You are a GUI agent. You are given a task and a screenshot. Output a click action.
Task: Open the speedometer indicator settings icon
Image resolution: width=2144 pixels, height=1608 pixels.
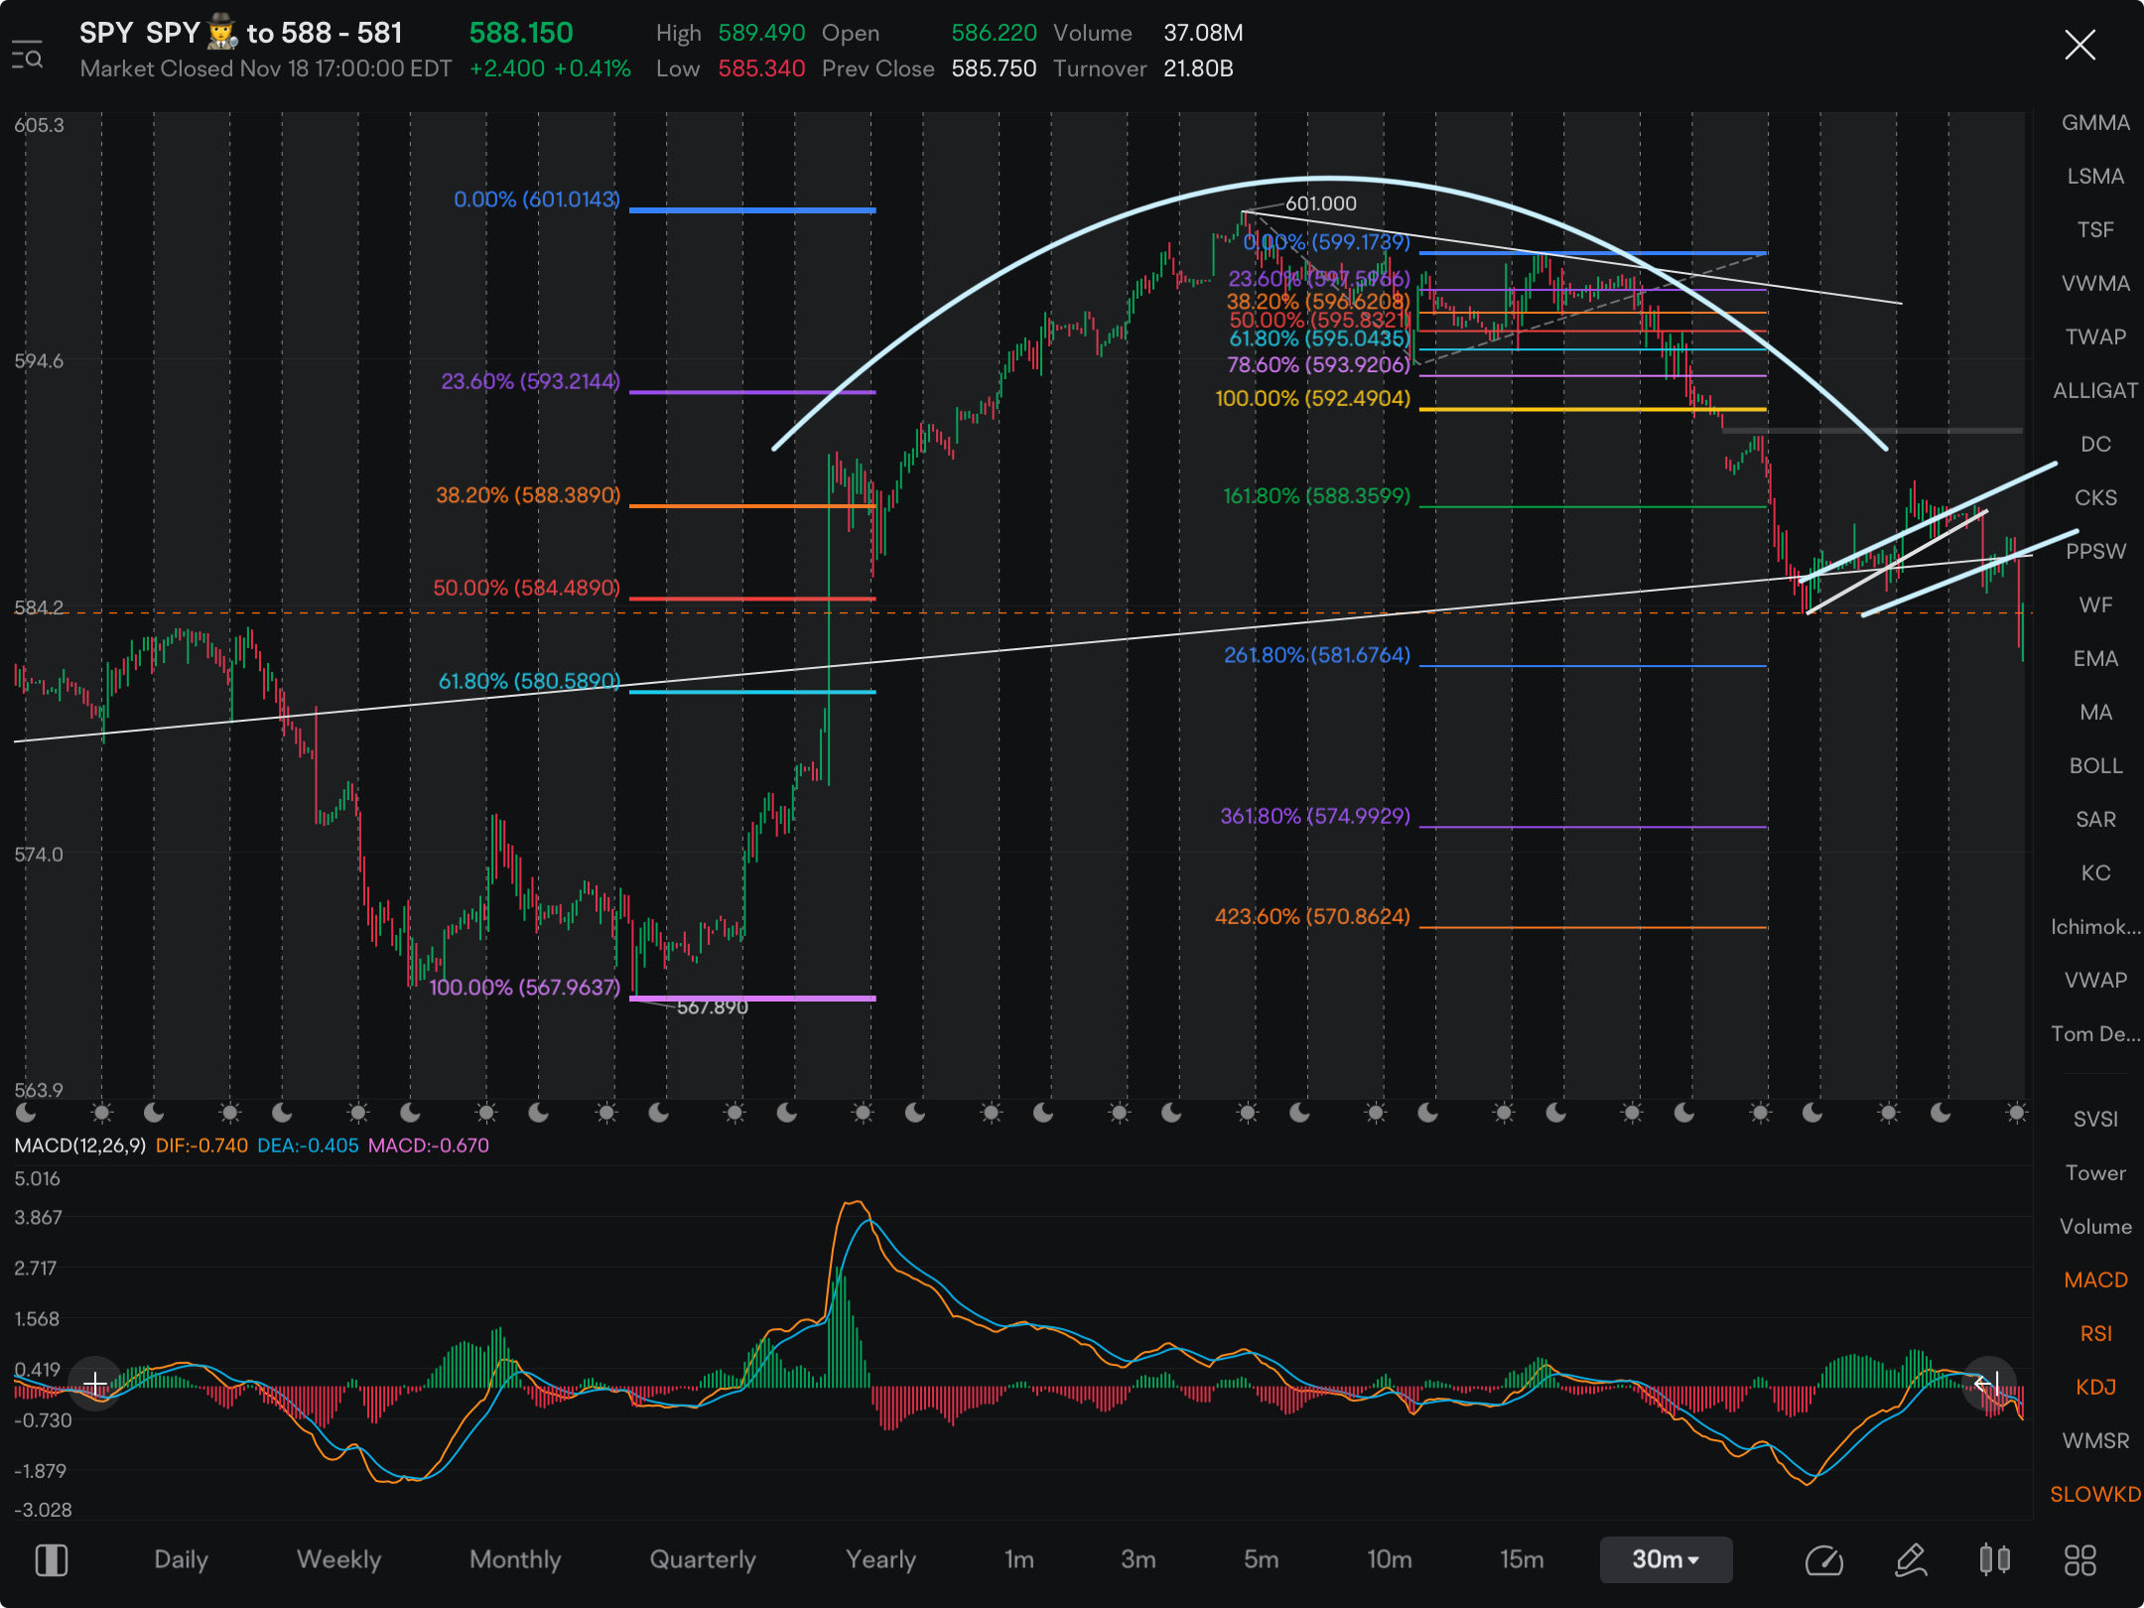click(1824, 1560)
